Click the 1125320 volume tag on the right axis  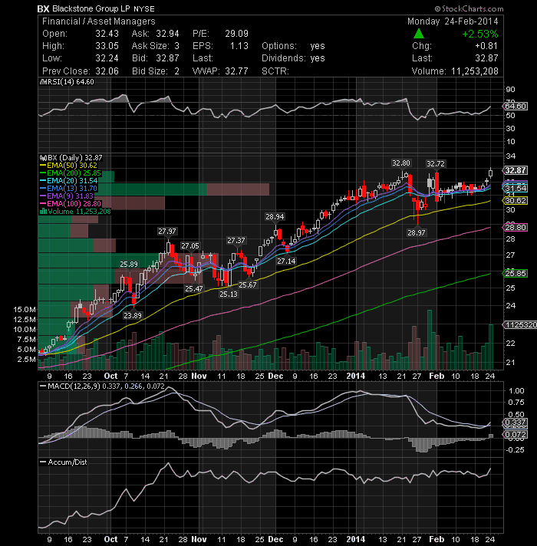pos(520,325)
